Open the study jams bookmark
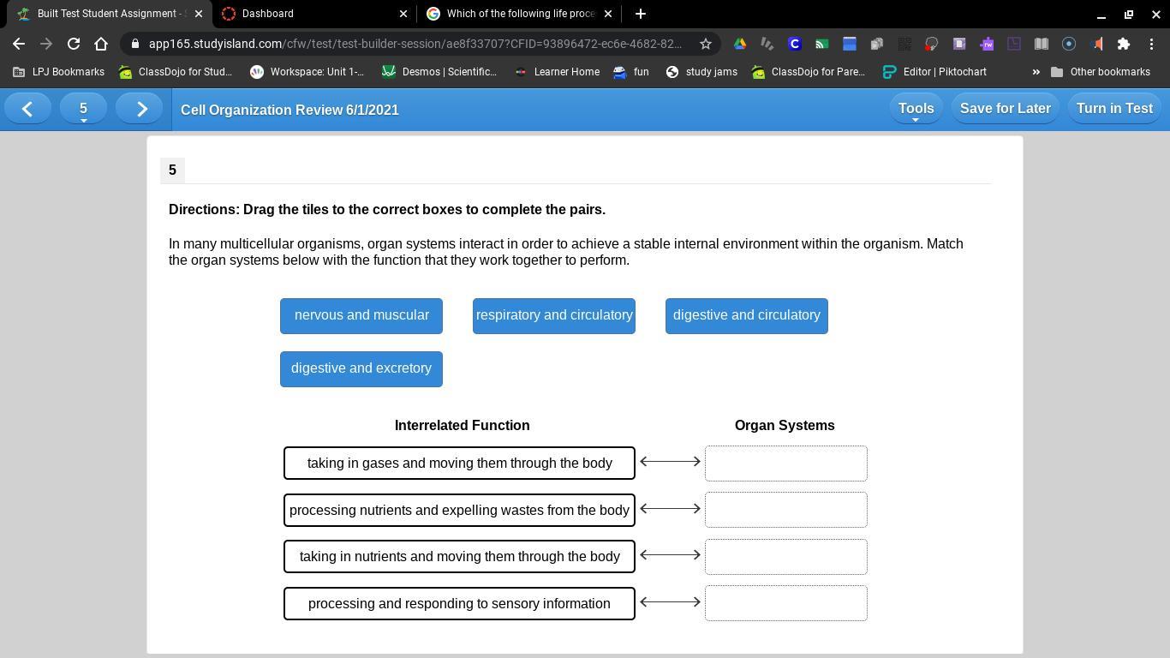Viewport: 1170px width, 658px height. click(701, 72)
